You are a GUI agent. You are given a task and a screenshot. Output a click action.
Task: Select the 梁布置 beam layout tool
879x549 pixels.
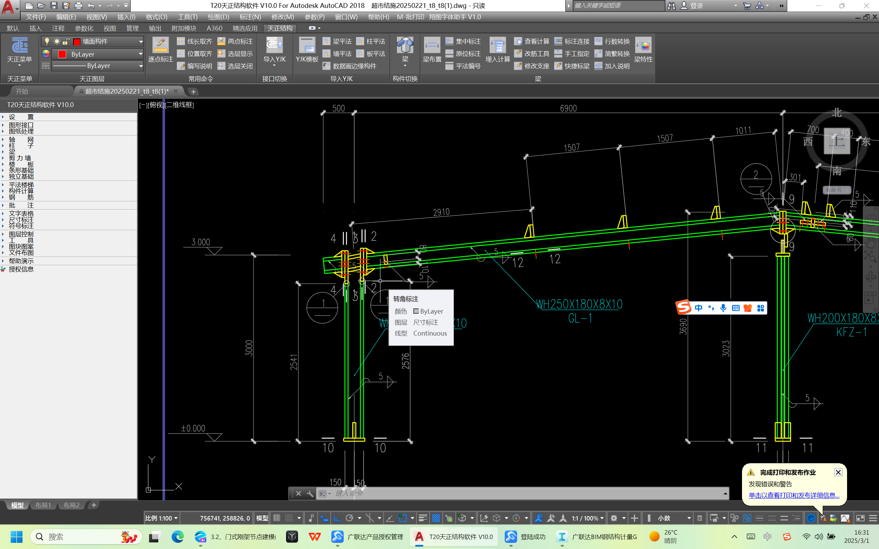432,50
